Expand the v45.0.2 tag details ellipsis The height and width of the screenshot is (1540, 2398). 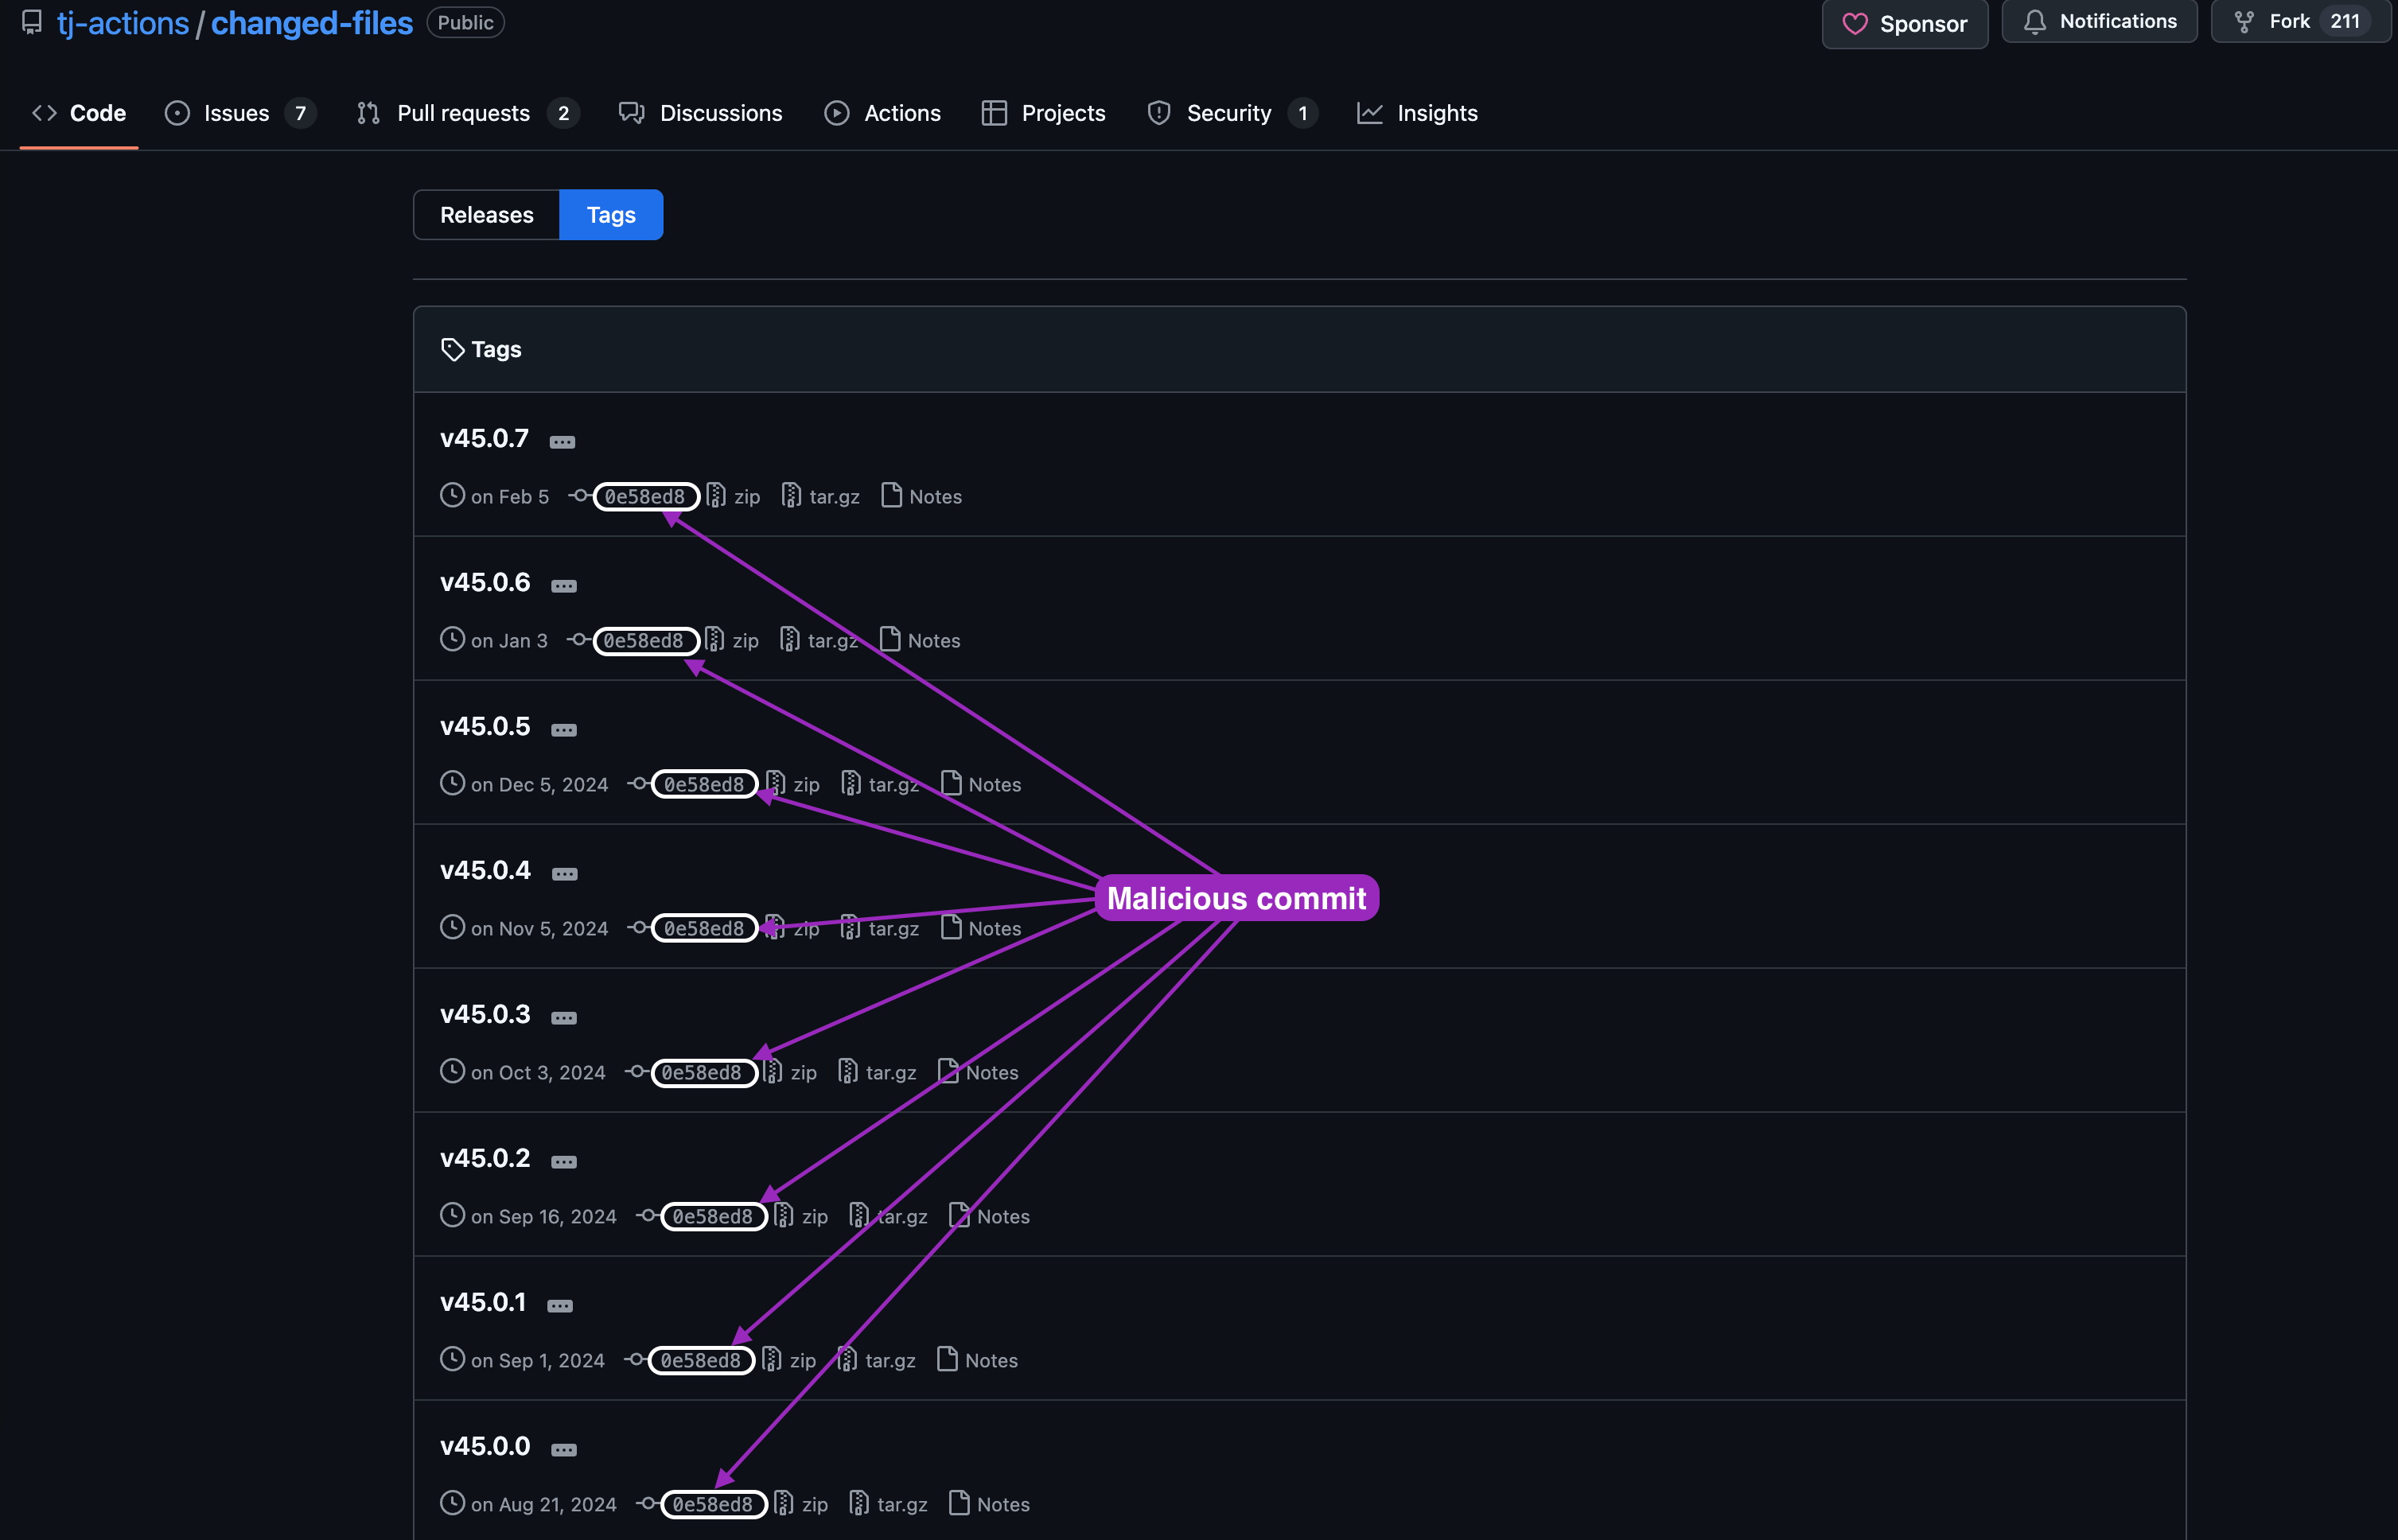click(x=564, y=1161)
